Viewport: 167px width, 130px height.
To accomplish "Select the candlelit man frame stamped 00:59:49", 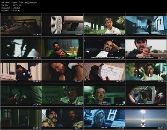I will point(146,71).
